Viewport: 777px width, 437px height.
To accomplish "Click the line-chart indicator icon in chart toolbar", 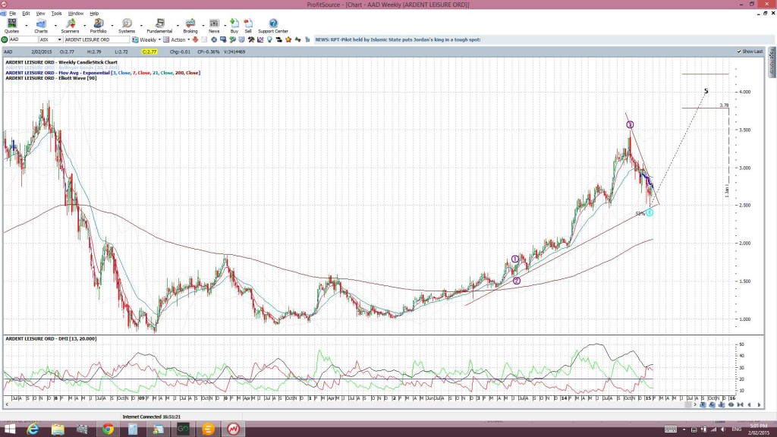I will point(260,39).
